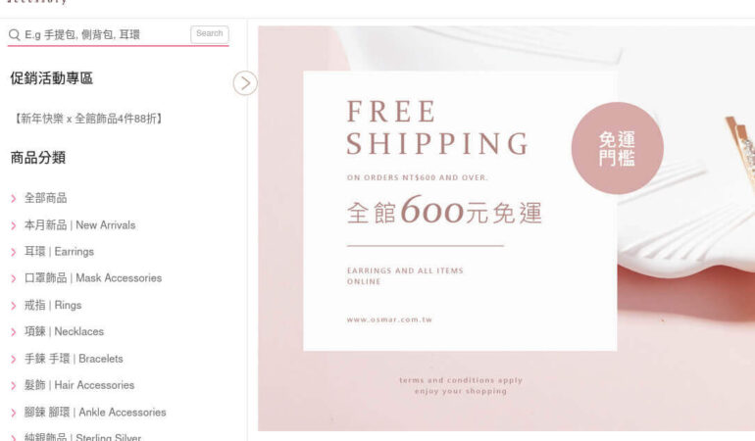Screen dimensions: 755x441
Task: Click the search input field
Action: 106,34
